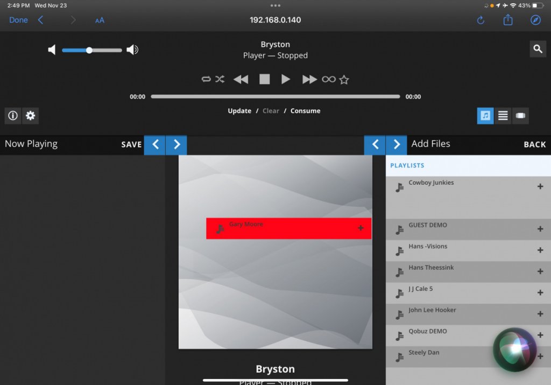
Task: Open the share sheet icon
Action: [x=508, y=20]
